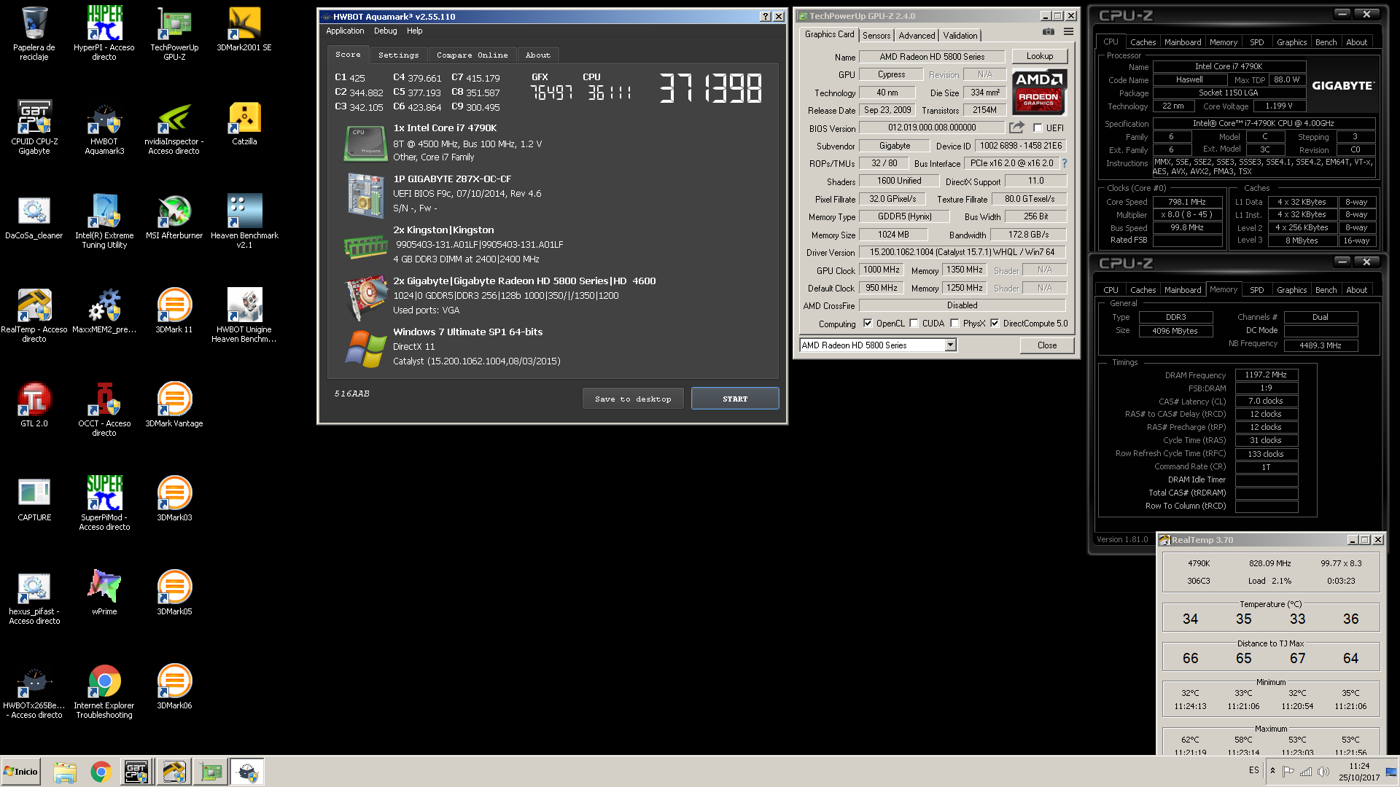
Task: Open DaCoSa_cleaner desktop icon
Action: tap(34, 217)
